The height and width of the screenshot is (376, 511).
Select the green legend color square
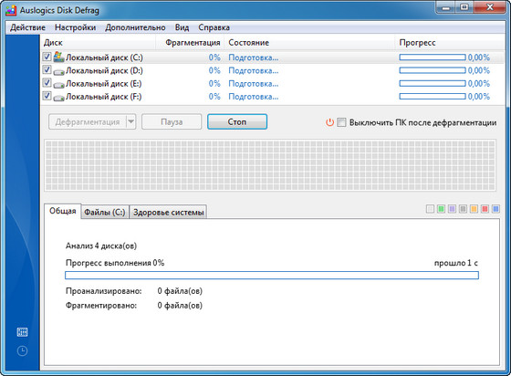pos(441,209)
